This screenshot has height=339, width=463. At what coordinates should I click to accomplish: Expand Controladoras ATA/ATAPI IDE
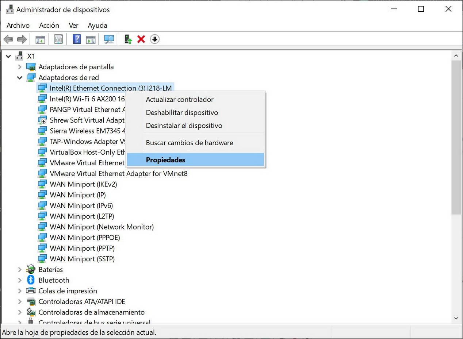point(20,301)
